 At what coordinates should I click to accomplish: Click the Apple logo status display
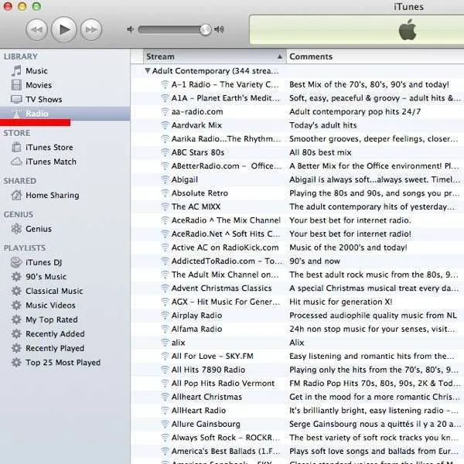tap(408, 29)
